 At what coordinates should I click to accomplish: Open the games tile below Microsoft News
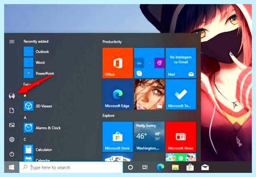click(181, 157)
